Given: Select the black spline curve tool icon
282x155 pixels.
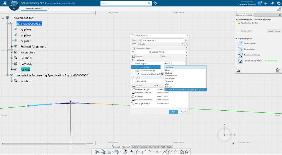Looking at the screenshot, I should 165,152.
